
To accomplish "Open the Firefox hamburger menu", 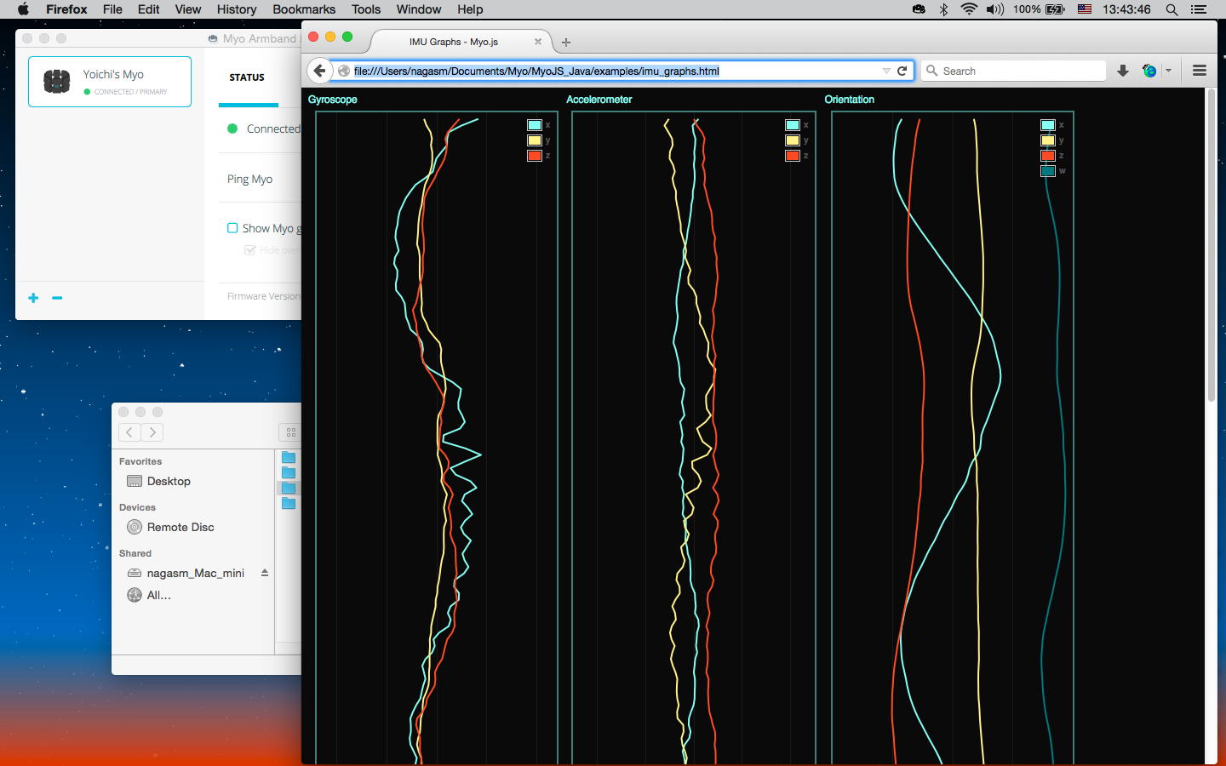I will click(x=1200, y=71).
